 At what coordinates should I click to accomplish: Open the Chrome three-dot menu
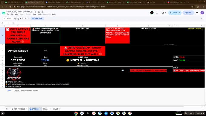[x=204, y=7]
